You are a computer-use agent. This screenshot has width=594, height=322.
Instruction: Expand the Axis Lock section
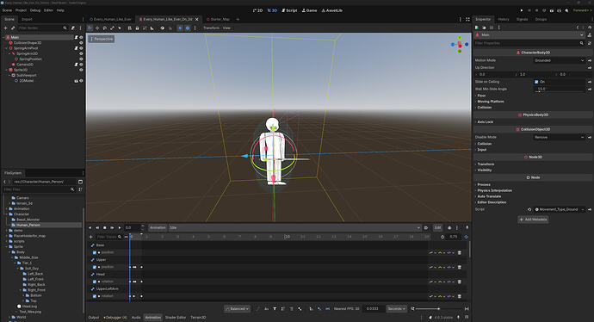[485, 122]
